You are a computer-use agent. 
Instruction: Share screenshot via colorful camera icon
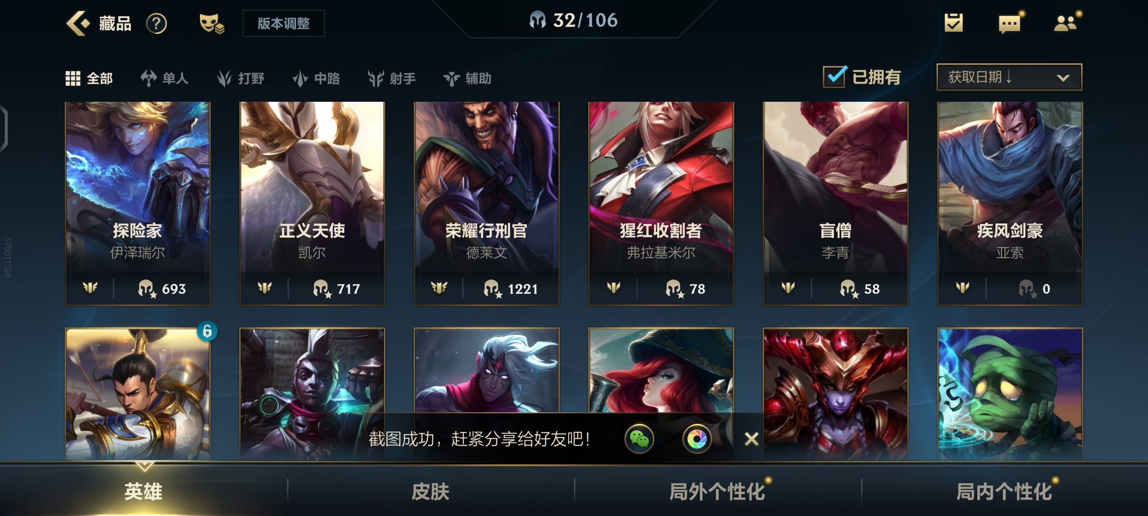697,439
